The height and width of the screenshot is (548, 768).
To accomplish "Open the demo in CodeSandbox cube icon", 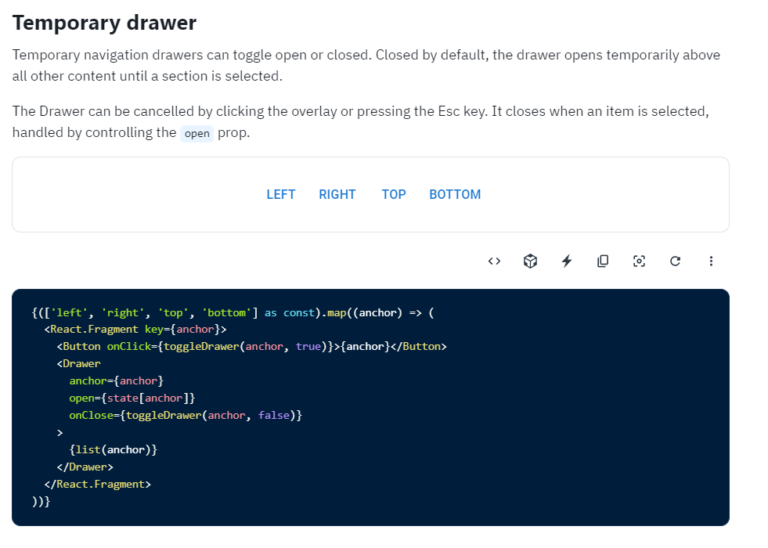I will tap(531, 261).
